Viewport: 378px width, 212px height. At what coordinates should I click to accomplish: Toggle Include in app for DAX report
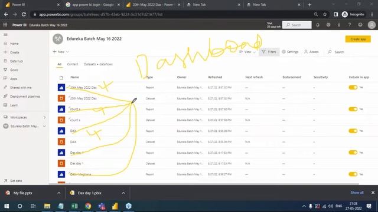point(353,131)
